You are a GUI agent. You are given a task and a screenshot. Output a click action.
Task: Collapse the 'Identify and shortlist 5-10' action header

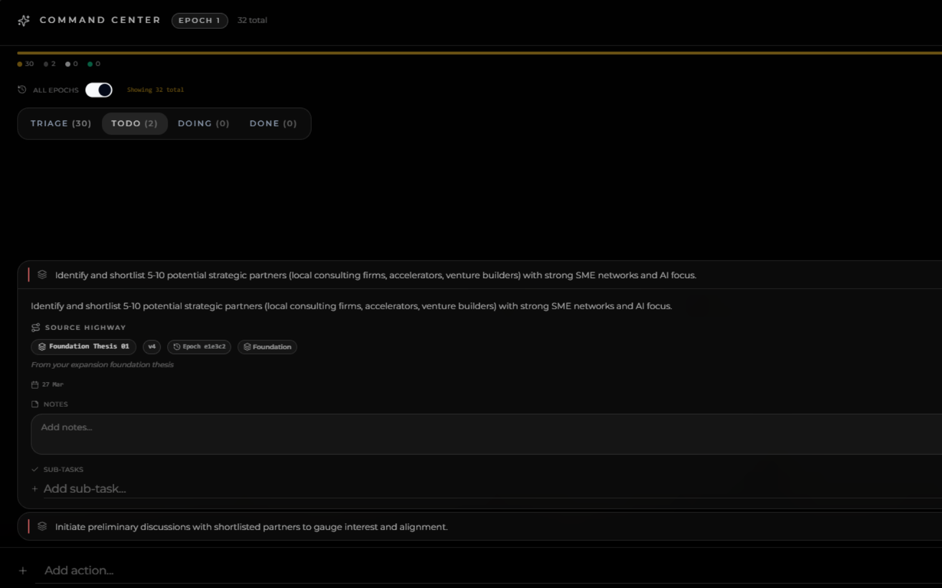coord(480,275)
